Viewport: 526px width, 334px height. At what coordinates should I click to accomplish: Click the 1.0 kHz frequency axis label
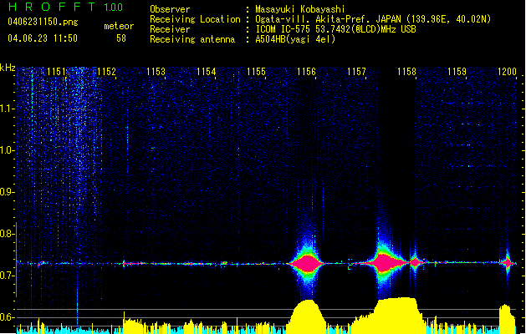pyautogui.click(x=8, y=150)
